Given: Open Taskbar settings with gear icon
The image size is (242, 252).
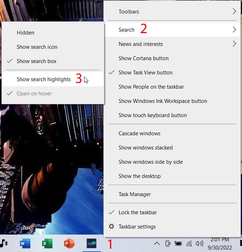Looking at the screenshot, I should (137, 227).
